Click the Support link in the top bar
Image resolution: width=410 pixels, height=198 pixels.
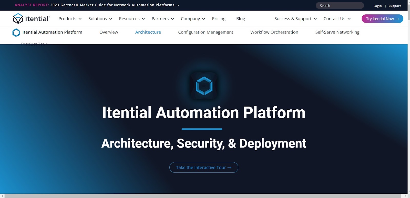click(395, 6)
